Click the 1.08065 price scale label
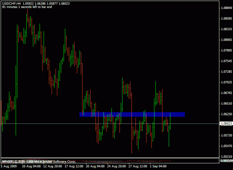The height and width of the screenshot is (170, 233). (x=226, y=40)
